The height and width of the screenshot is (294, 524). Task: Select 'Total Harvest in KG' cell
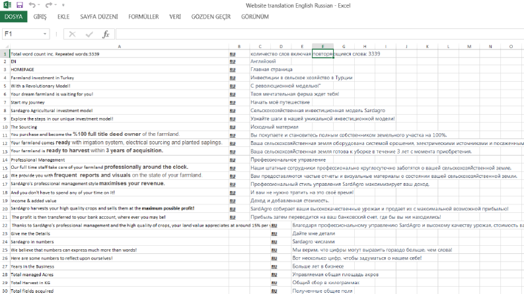click(x=120, y=283)
